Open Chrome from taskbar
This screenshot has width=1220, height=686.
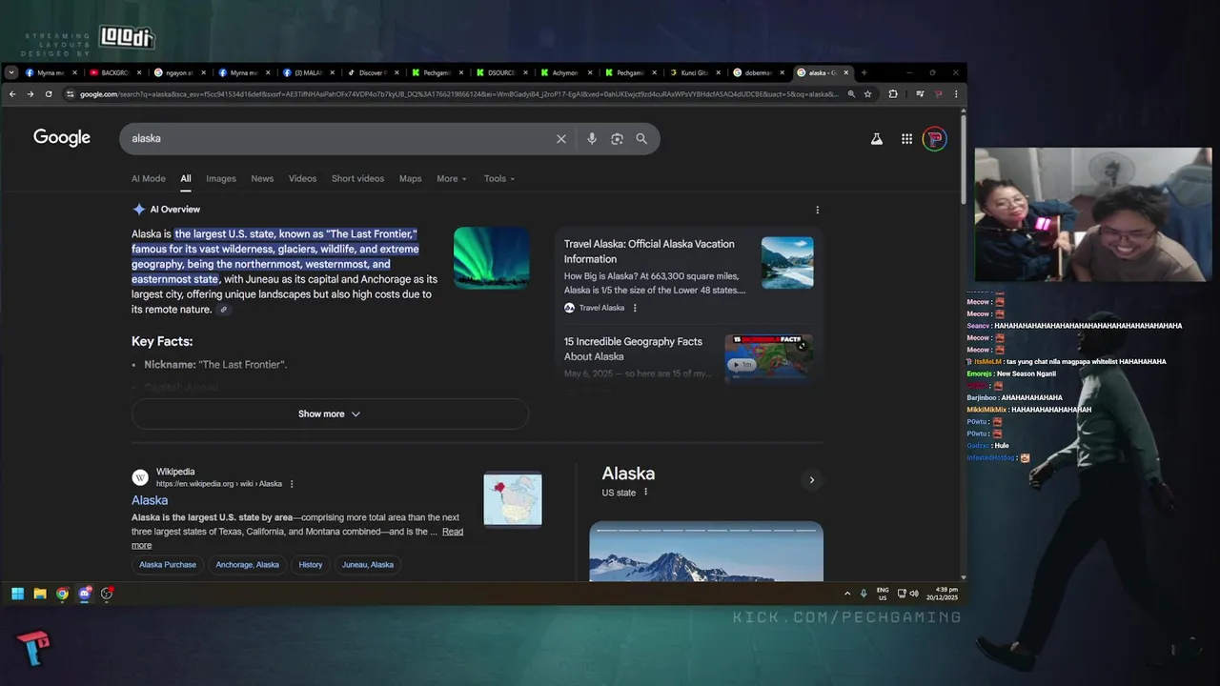coord(62,594)
